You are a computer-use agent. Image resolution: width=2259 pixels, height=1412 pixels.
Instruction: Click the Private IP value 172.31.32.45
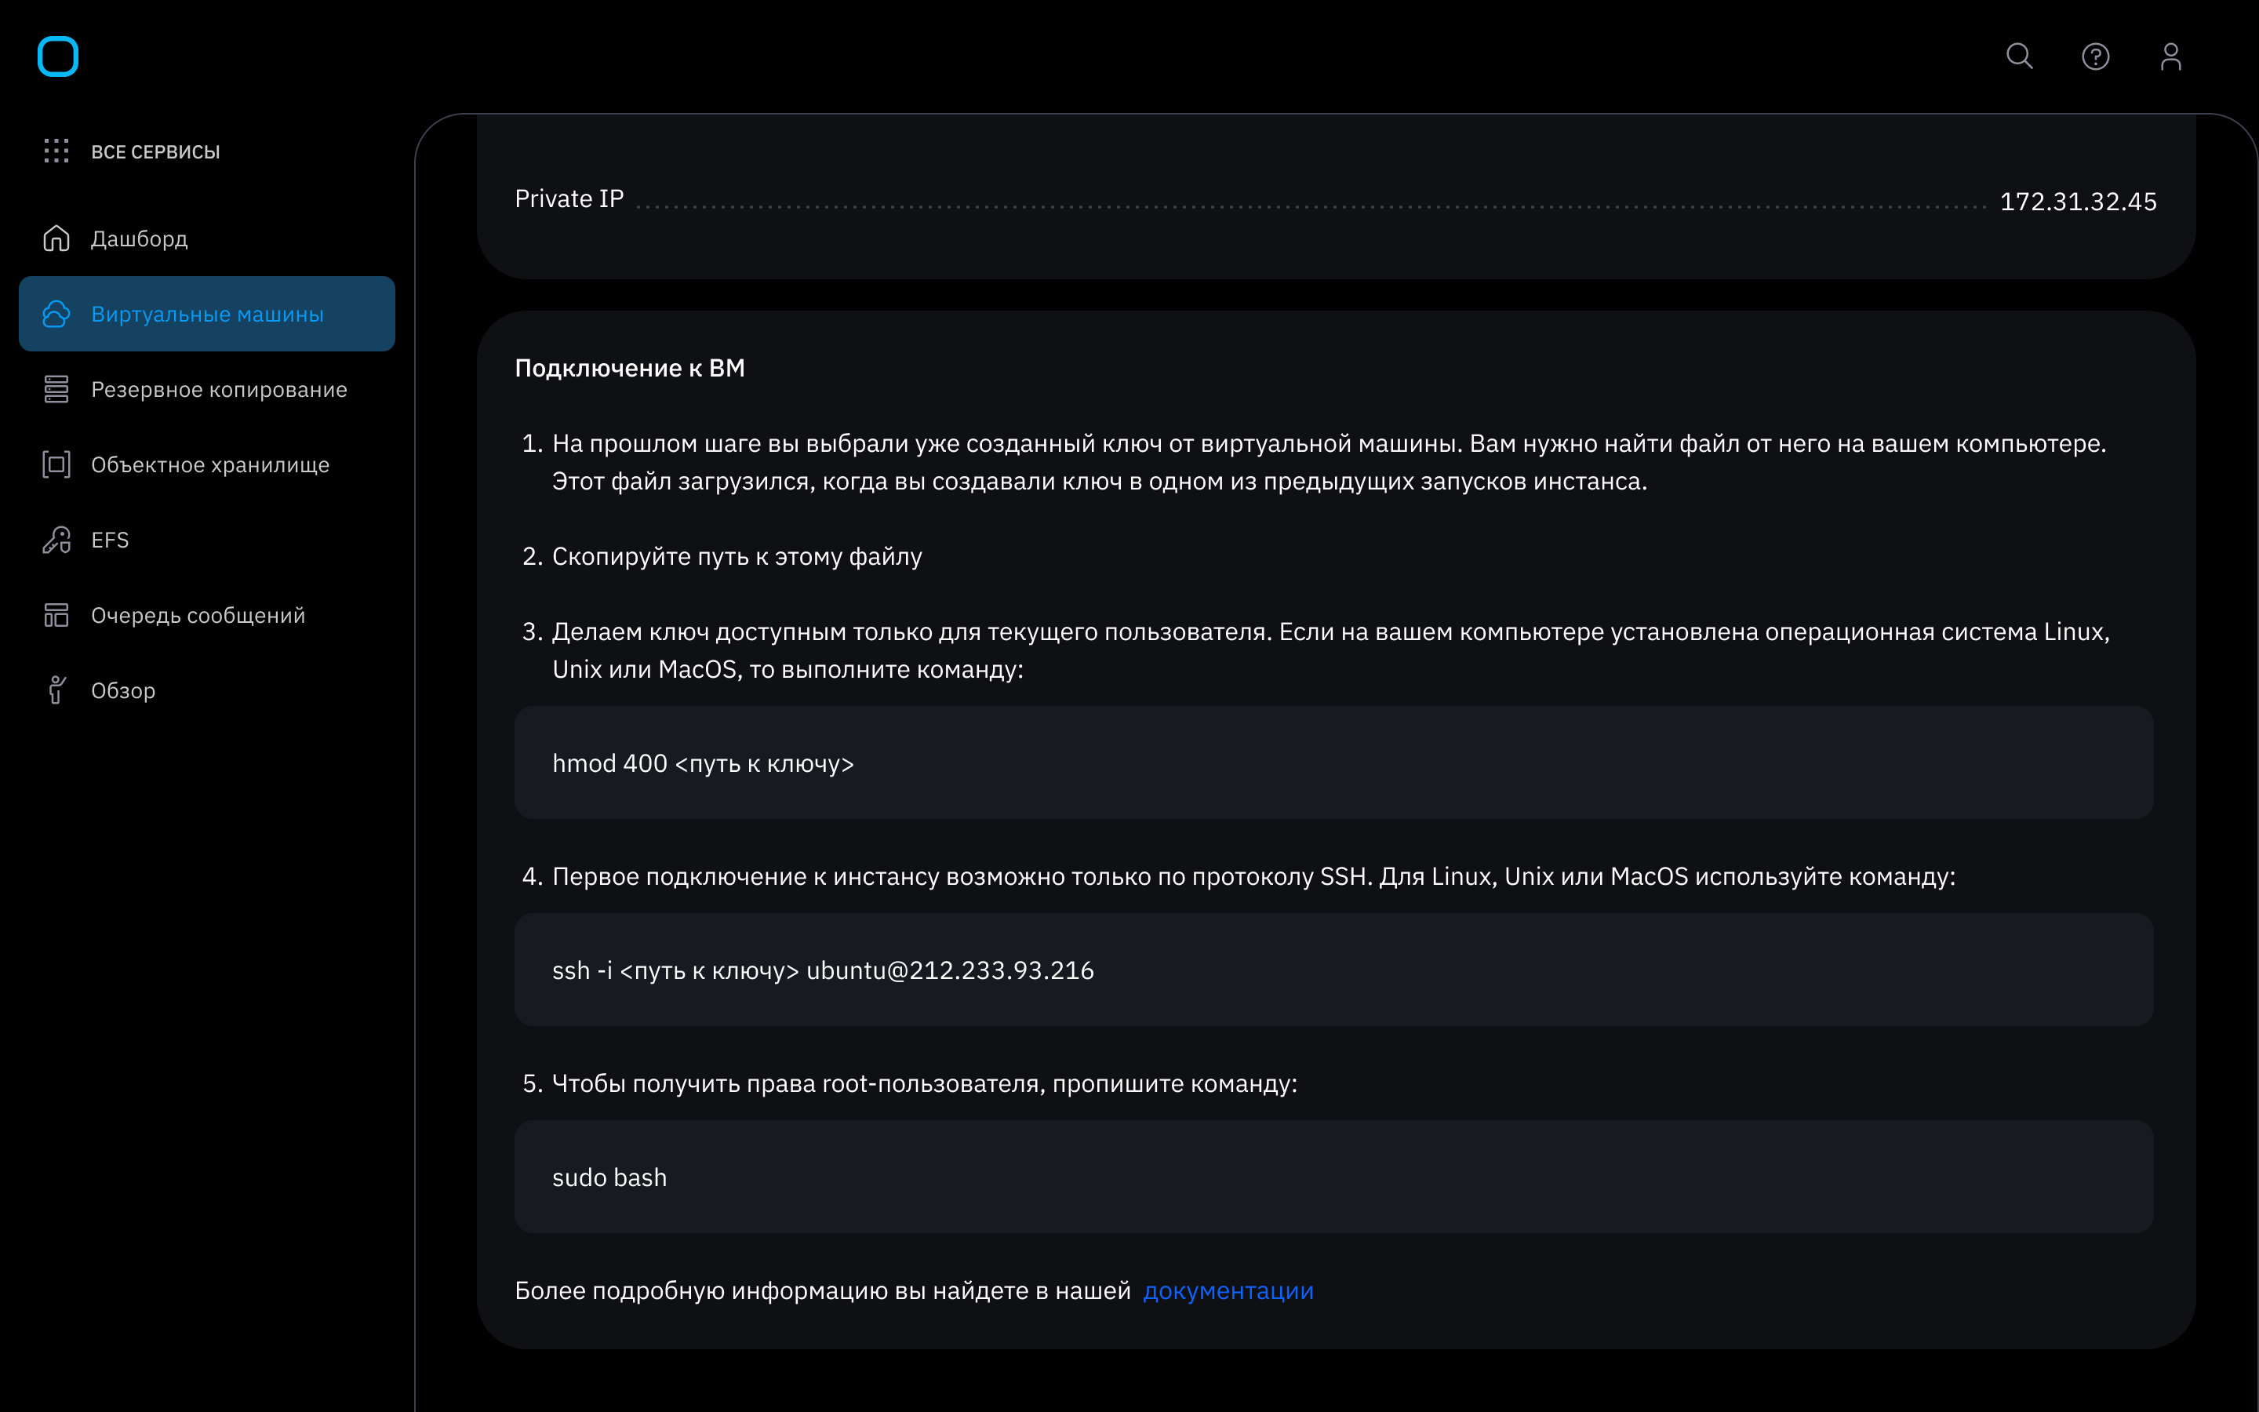(2078, 201)
